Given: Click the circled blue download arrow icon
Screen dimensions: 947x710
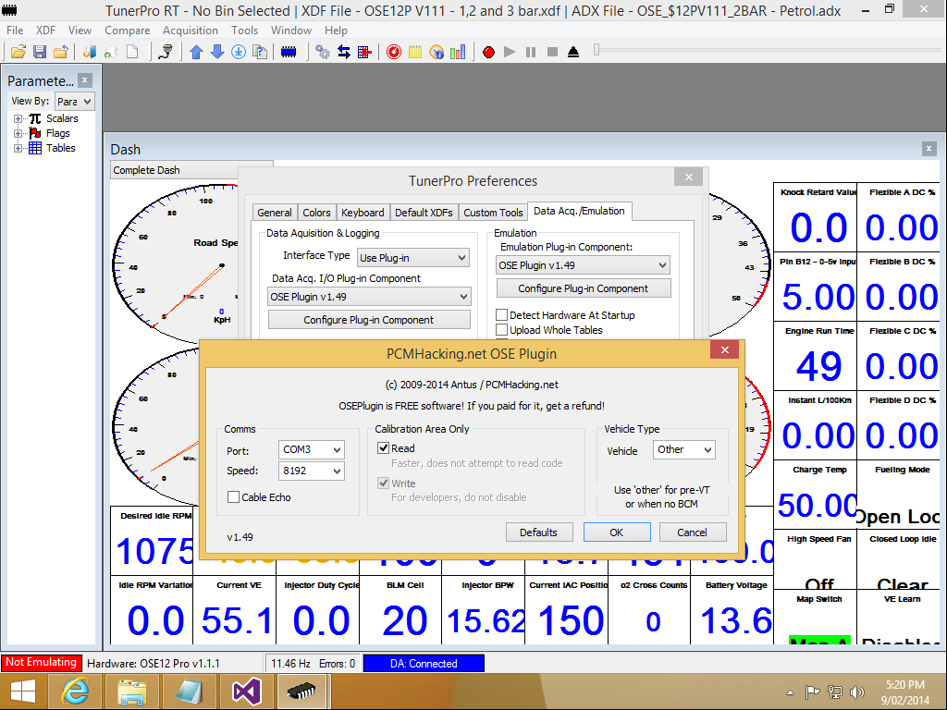Looking at the screenshot, I should tap(239, 52).
